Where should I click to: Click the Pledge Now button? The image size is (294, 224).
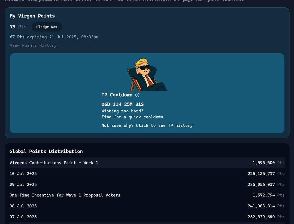click(47, 27)
